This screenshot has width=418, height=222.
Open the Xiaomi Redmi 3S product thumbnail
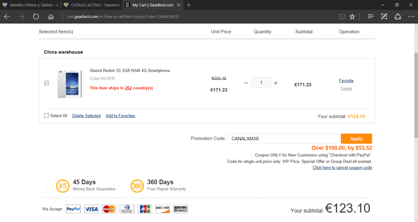[70, 84]
